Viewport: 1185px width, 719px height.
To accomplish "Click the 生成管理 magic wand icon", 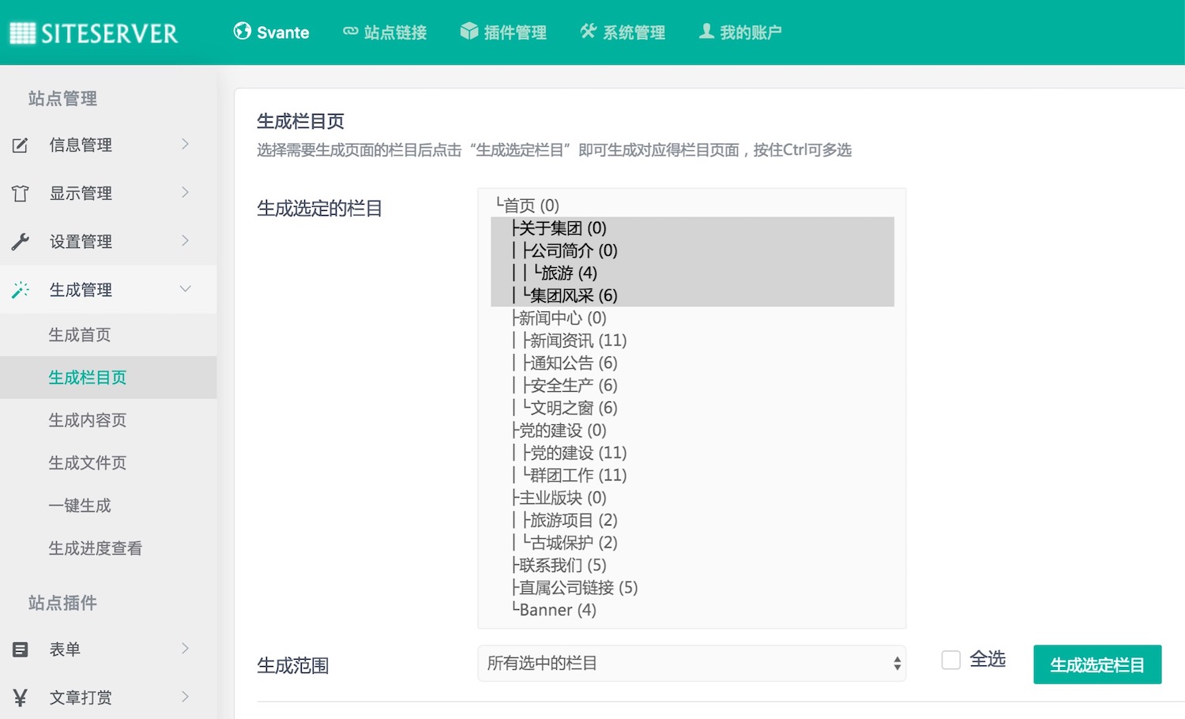I will coord(21,289).
